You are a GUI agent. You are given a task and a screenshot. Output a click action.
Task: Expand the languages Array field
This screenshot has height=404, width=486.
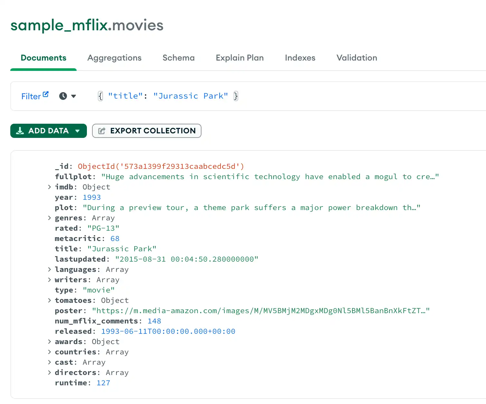pos(49,269)
